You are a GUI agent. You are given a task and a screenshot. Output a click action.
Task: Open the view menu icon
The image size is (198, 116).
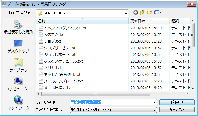(158, 13)
